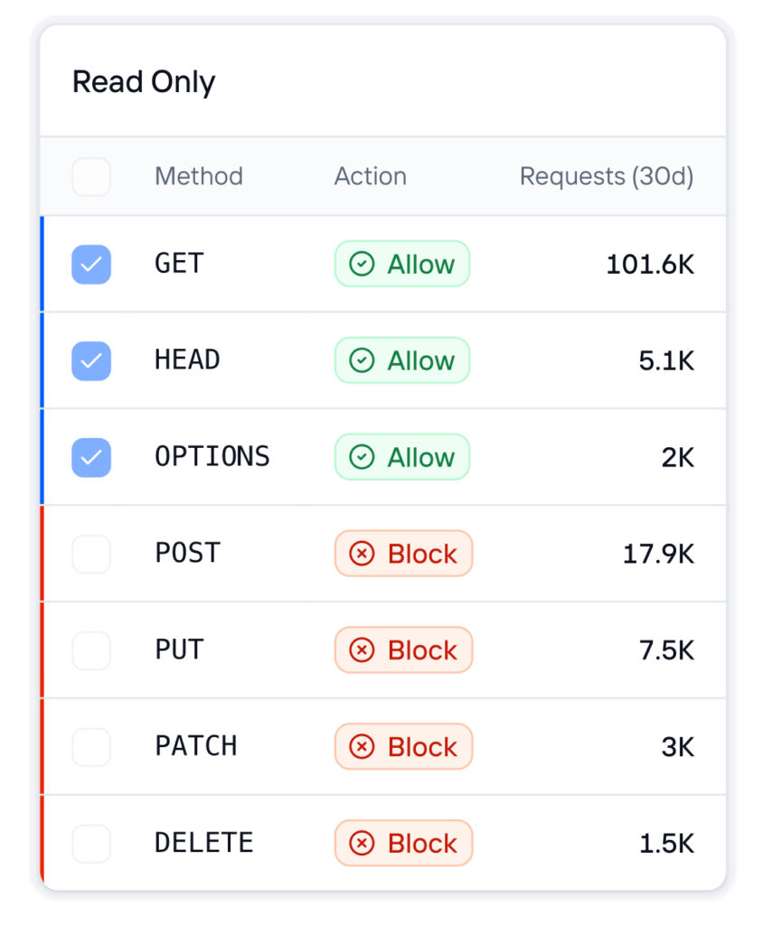Click the X-circle icon in POST's Block badge
This screenshot has height=925, width=772.
click(x=362, y=553)
